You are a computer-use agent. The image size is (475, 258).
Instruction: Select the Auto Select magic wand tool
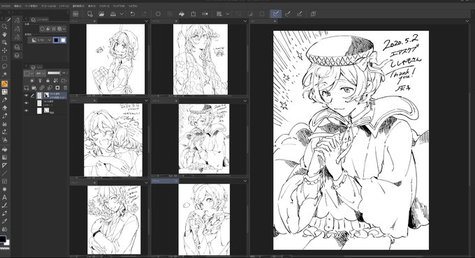coord(5,75)
